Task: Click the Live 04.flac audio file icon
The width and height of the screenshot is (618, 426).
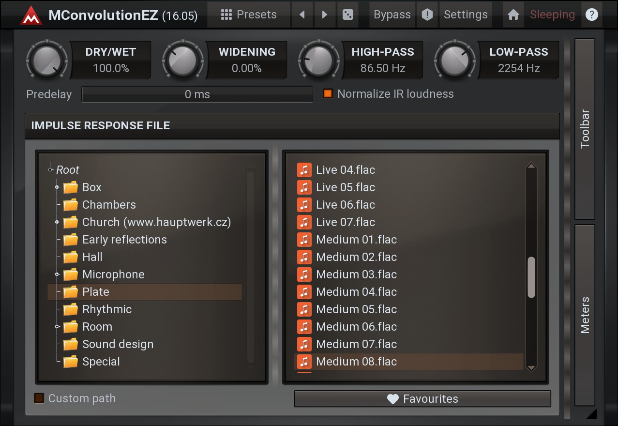Action: point(304,170)
